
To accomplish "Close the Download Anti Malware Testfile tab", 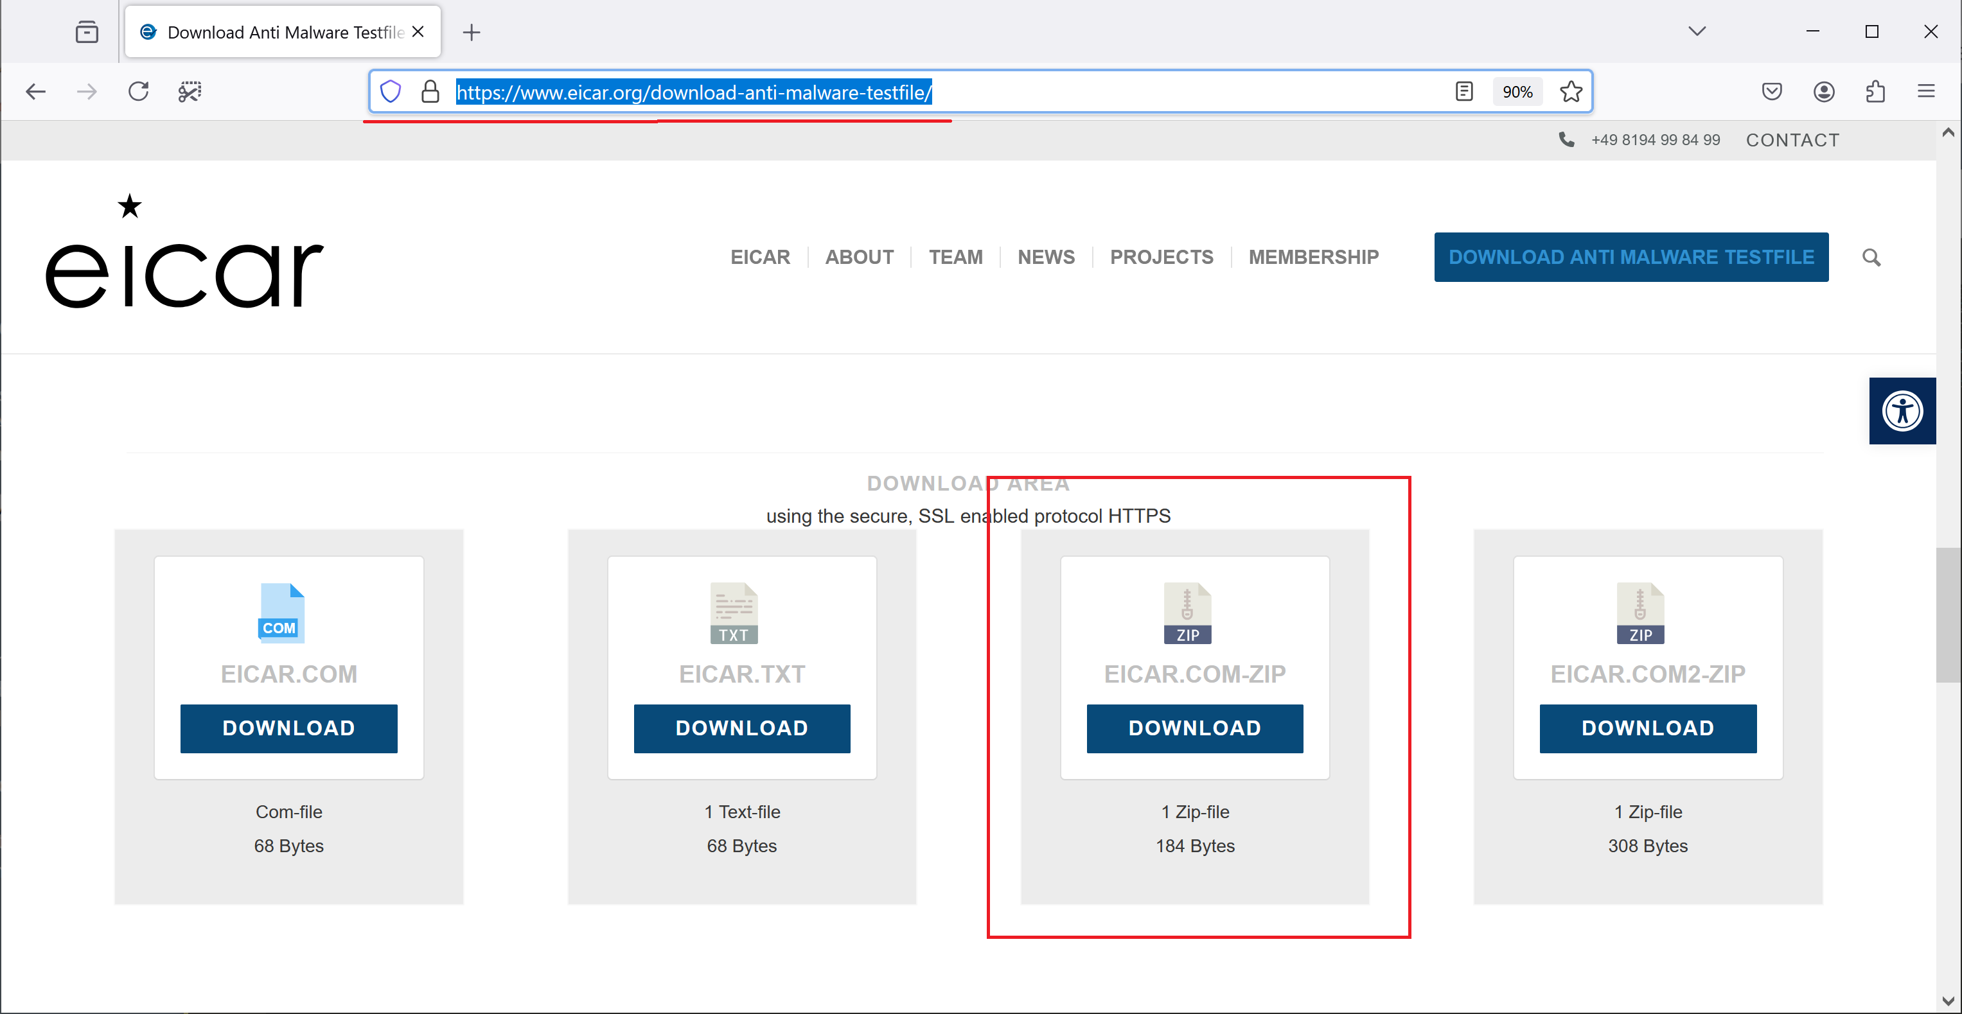I will pos(418,32).
